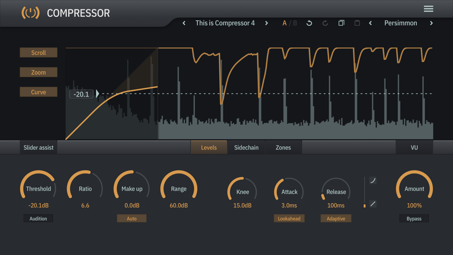This screenshot has width=453, height=255.
Task: Switch to the Sidechain tab
Action: pyautogui.click(x=246, y=148)
